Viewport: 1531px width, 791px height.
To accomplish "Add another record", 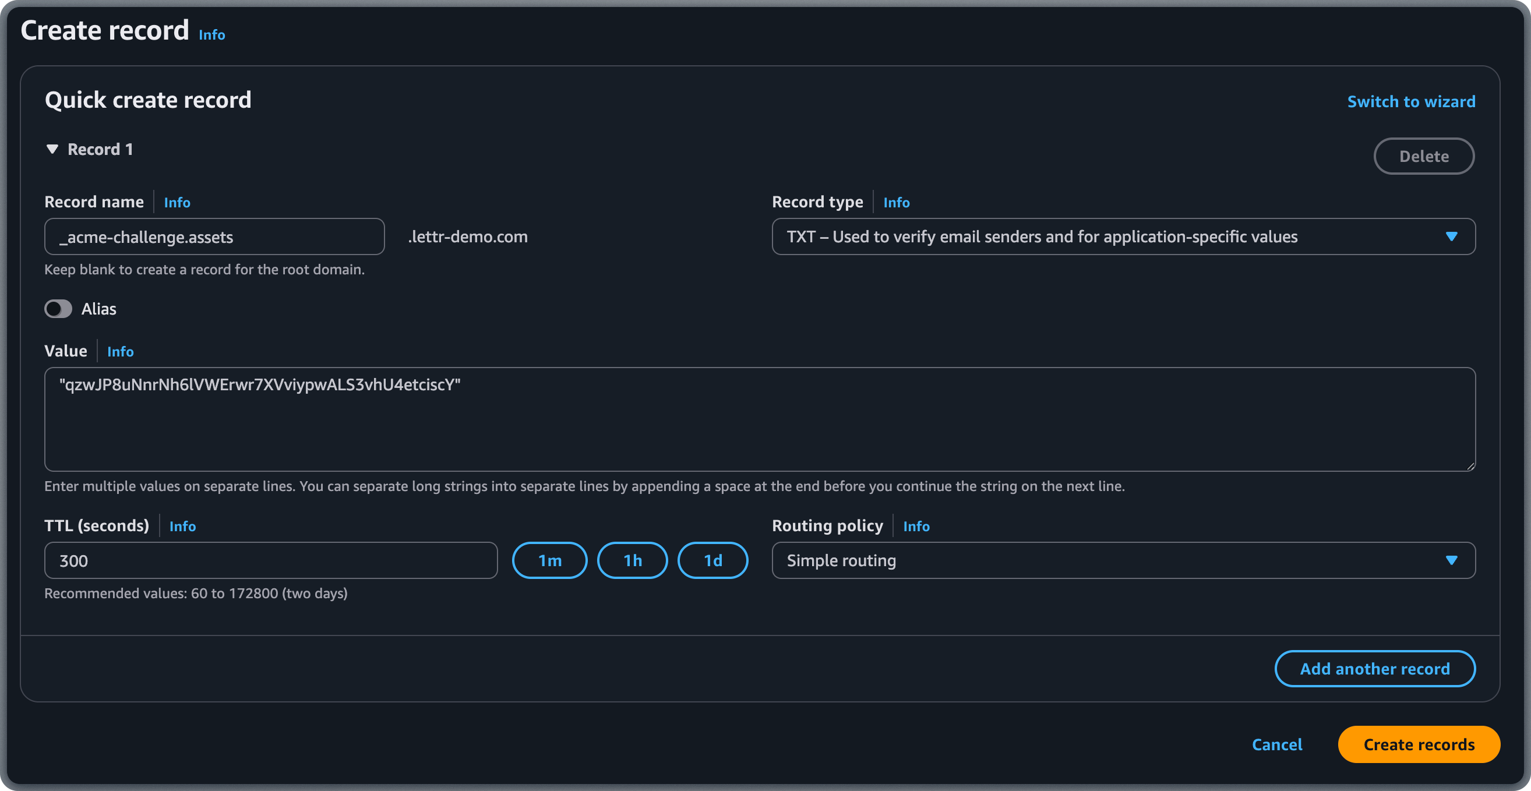I will click(1375, 668).
